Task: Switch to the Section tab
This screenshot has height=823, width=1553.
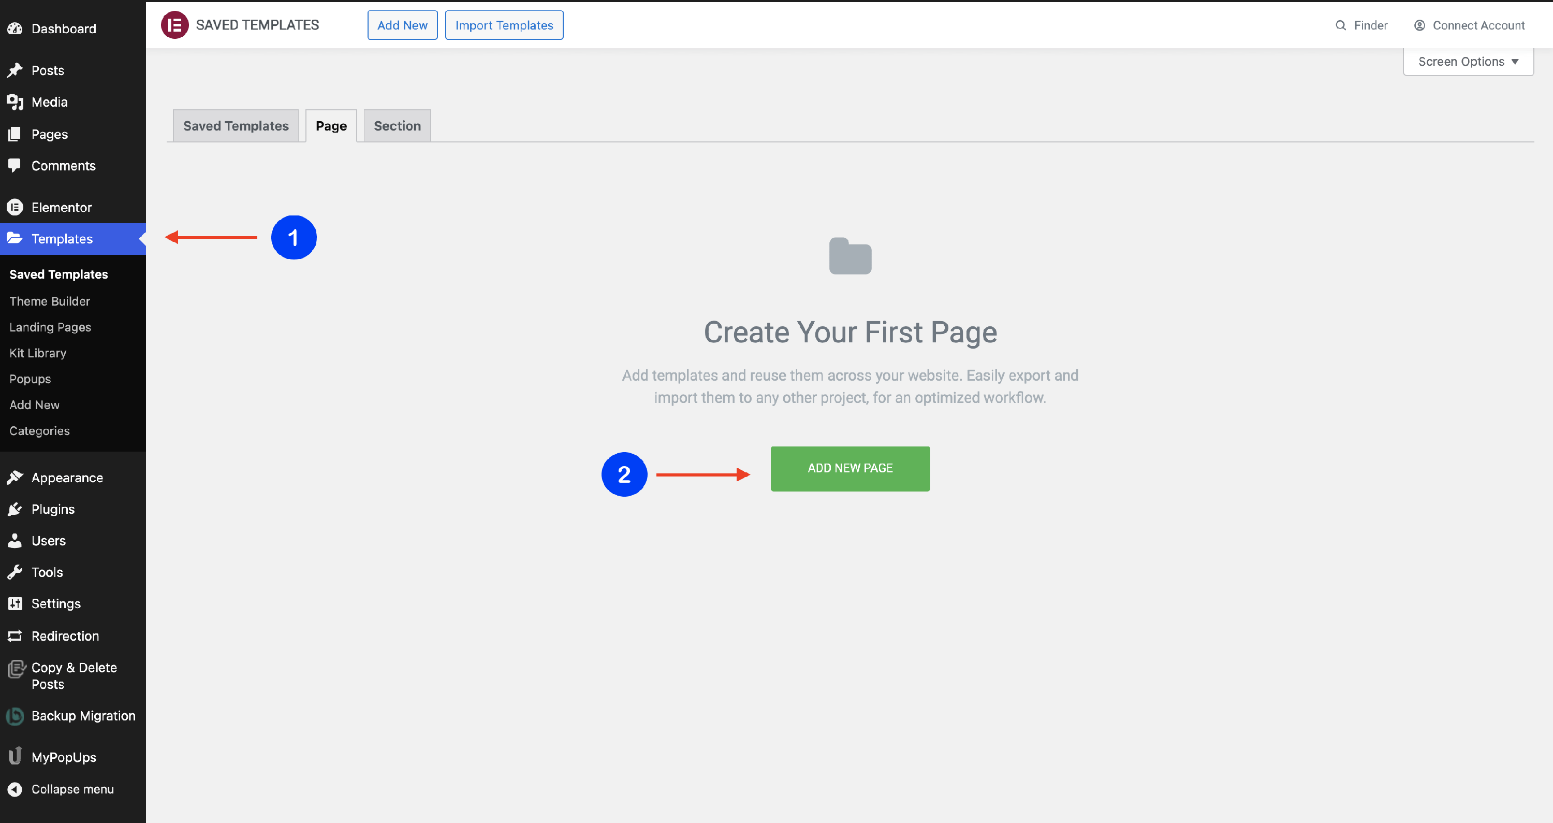Action: click(397, 125)
